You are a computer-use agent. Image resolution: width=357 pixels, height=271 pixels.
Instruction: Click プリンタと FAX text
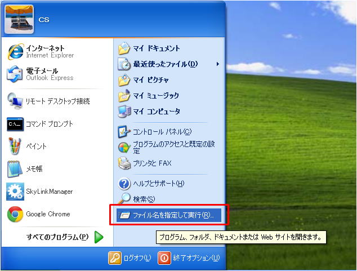tap(152, 163)
